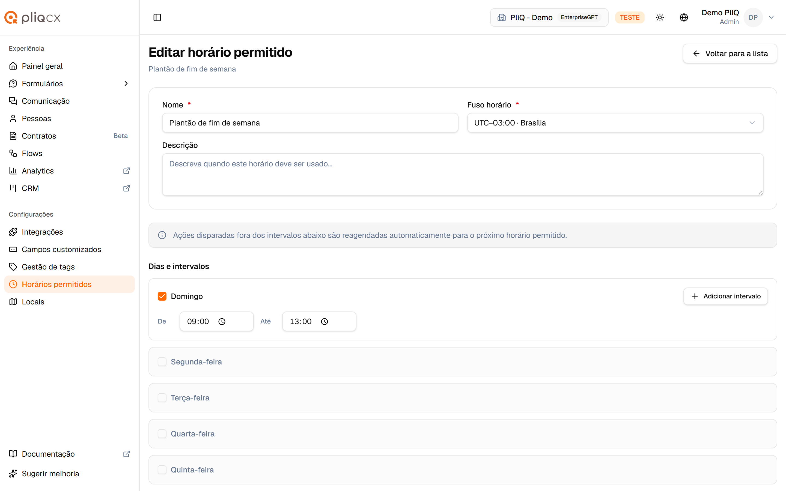Click the info icon in the notice banner

pos(162,235)
